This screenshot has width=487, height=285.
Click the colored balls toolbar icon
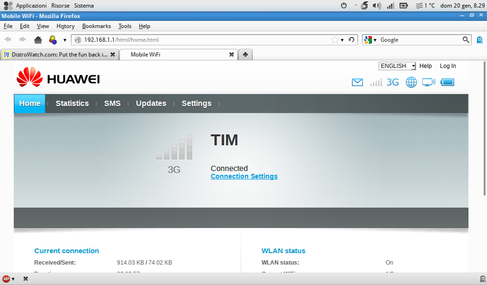53,40
